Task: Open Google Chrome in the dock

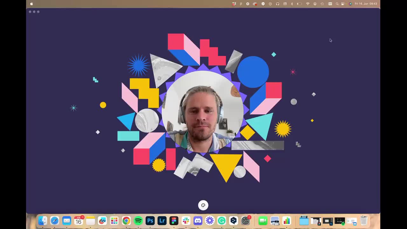Action: [x=126, y=221]
